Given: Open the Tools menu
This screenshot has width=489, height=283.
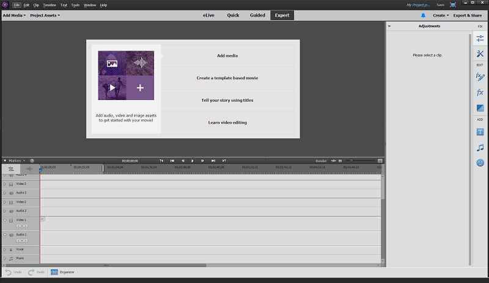Looking at the screenshot, I should tap(75, 5).
